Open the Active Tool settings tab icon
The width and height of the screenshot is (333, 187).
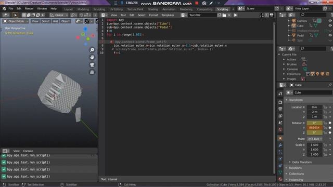(280, 94)
